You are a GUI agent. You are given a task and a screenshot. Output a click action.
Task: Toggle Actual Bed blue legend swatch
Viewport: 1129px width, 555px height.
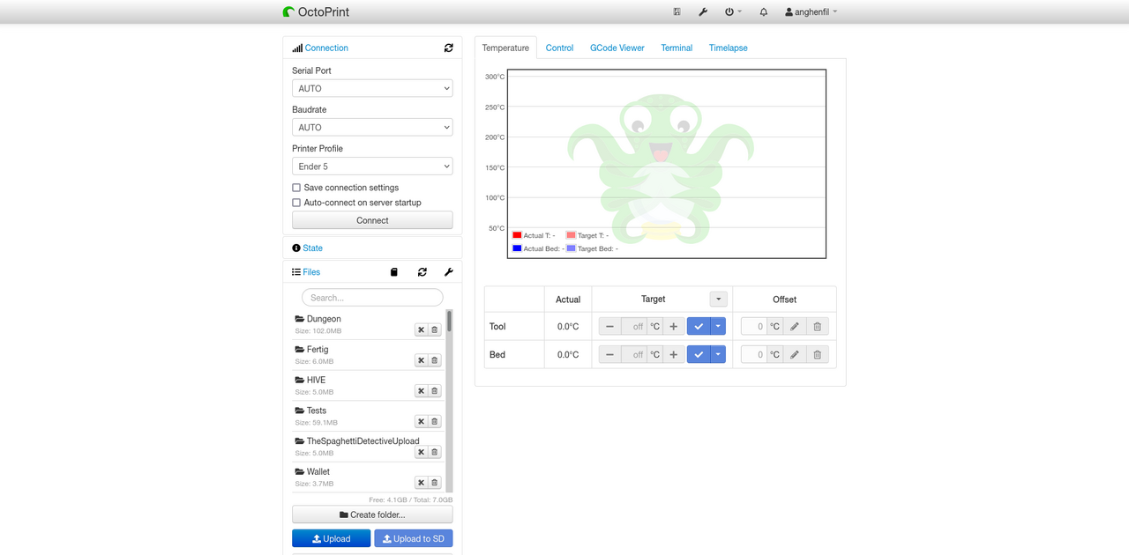coord(517,248)
